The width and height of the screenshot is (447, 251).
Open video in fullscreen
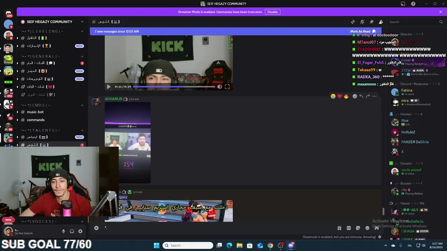[x=227, y=87]
